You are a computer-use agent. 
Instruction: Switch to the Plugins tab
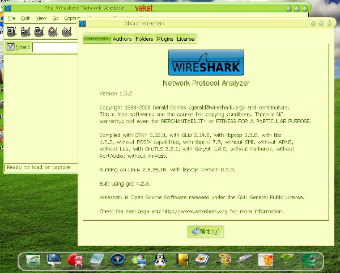point(165,39)
